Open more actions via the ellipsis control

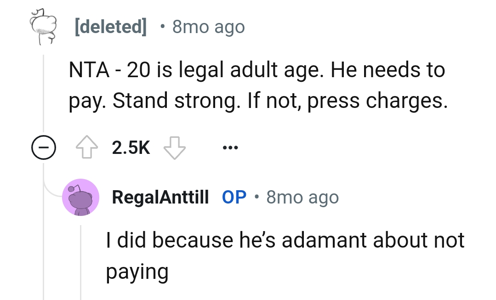pyautogui.click(x=230, y=146)
